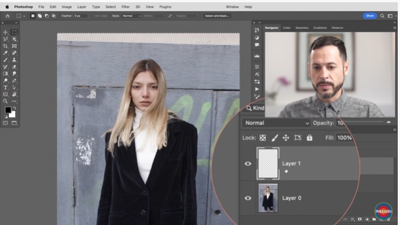Screen dimensions: 400x225
Task: Open the Actions panel play icon
Action: (x=257, y=89)
